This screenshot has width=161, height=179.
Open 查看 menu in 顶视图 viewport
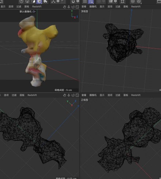[x=84, y=7]
